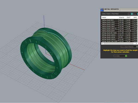138x103 pixels.
Task: Select the Yellow Gold:18KY row
Action: tap(120, 27)
